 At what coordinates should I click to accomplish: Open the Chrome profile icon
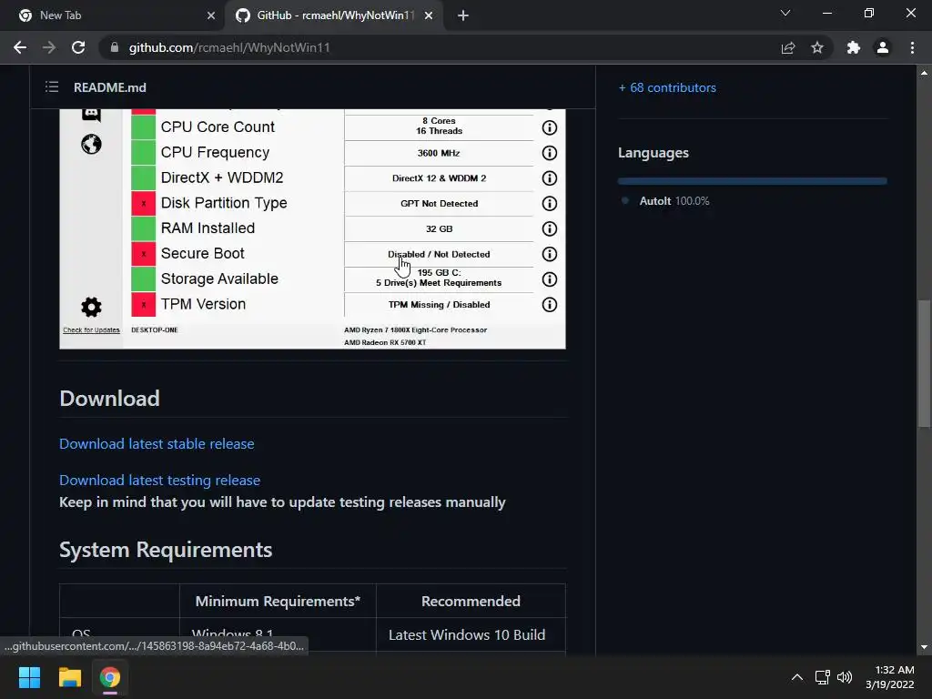pyautogui.click(x=883, y=47)
